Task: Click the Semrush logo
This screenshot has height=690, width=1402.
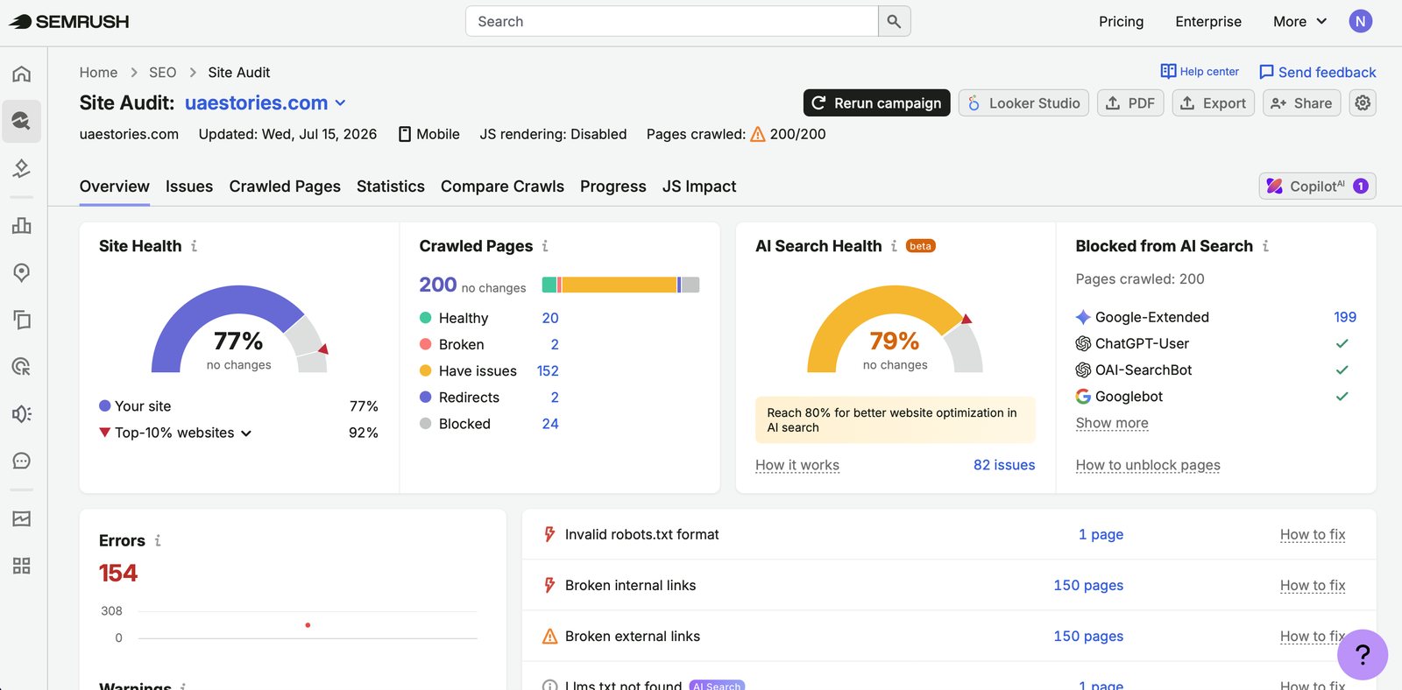Action: (69, 22)
